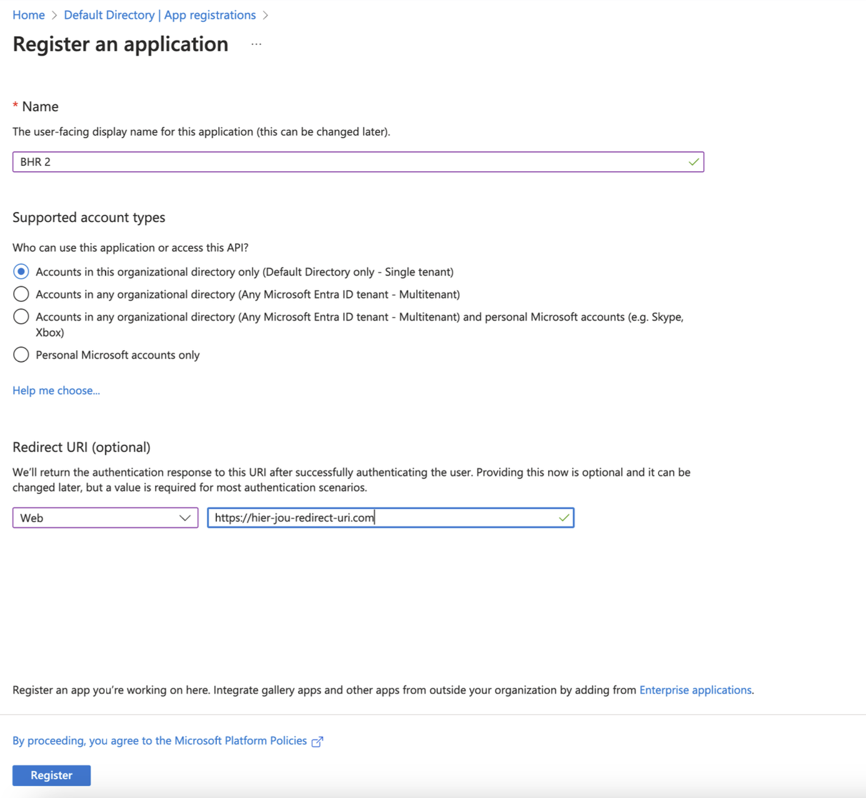The image size is (866, 798).
Task: Click the Register an application heading
Action: (x=121, y=44)
